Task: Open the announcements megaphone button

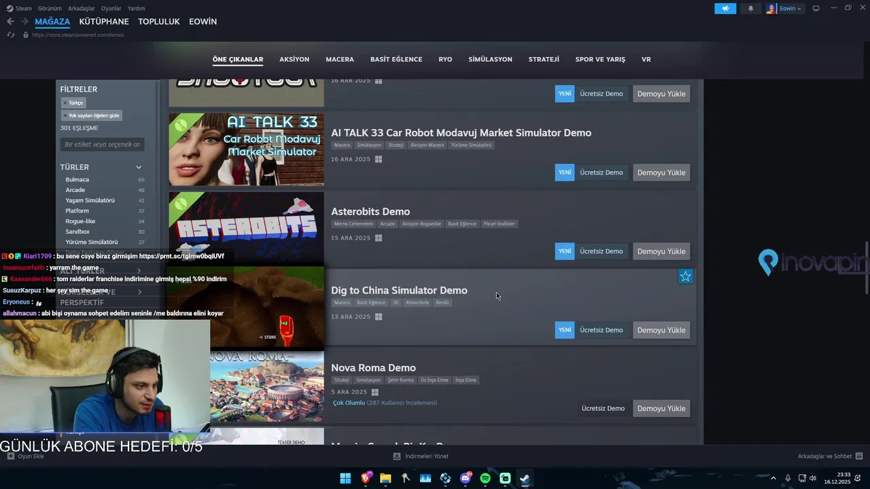Action: 725,8
